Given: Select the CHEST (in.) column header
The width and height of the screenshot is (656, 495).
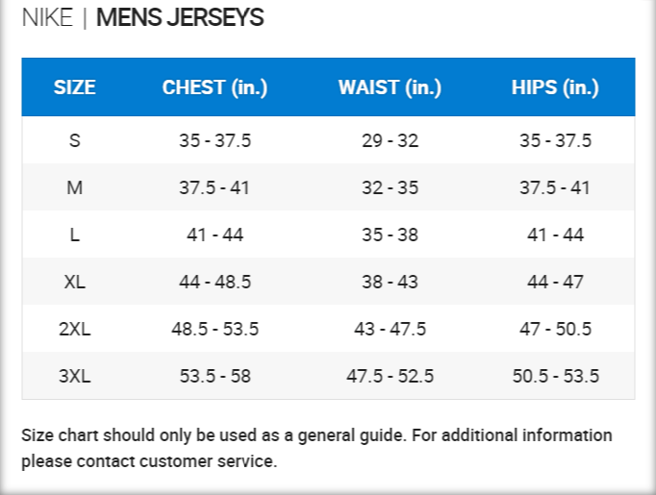Looking at the screenshot, I should coord(214,87).
